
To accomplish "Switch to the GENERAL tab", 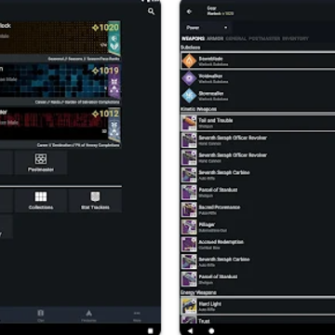I will [x=236, y=38].
